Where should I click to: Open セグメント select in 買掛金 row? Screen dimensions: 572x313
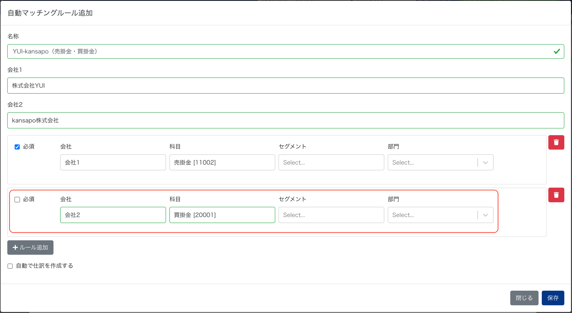[x=331, y=215]
